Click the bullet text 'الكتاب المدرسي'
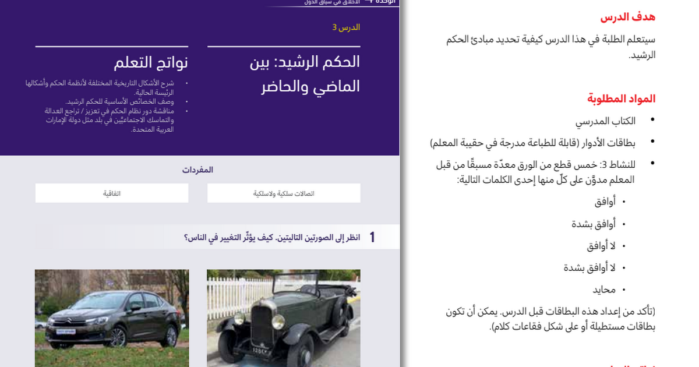Viewport: 699px width, 367px height. point(606,122)
